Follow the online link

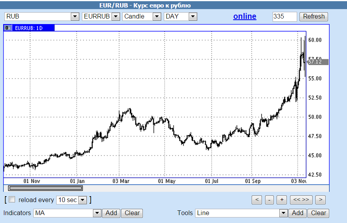(x=245, y=17)
